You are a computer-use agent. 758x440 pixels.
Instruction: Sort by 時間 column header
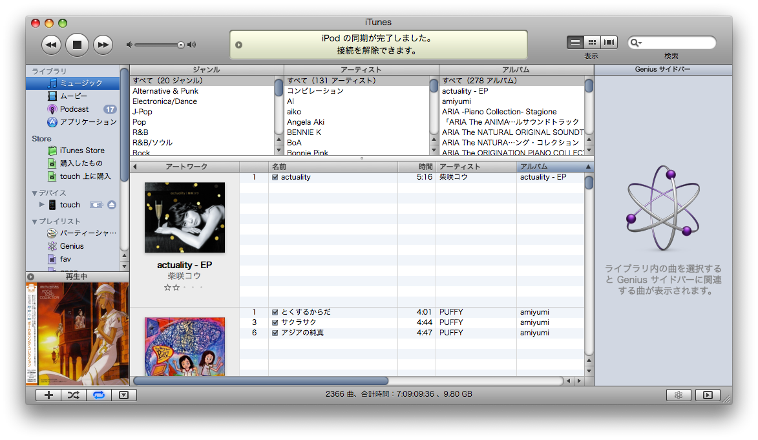pos(417,167)
